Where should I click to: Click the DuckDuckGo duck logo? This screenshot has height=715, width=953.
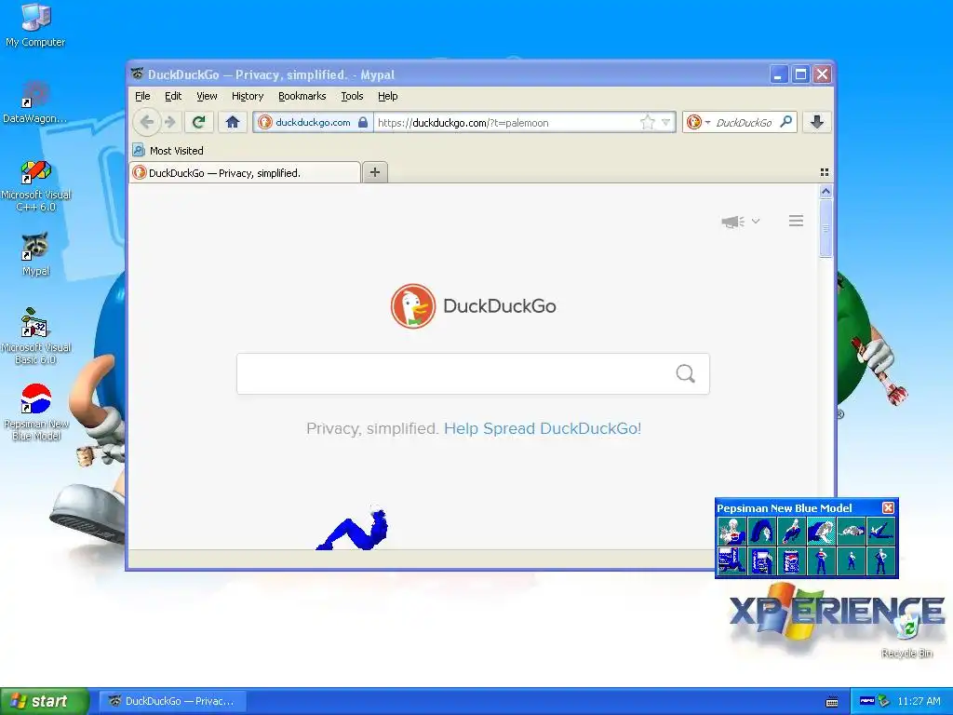(x=413, y=305)
